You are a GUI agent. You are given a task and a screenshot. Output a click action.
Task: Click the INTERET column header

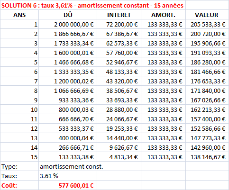click(119, 15)
